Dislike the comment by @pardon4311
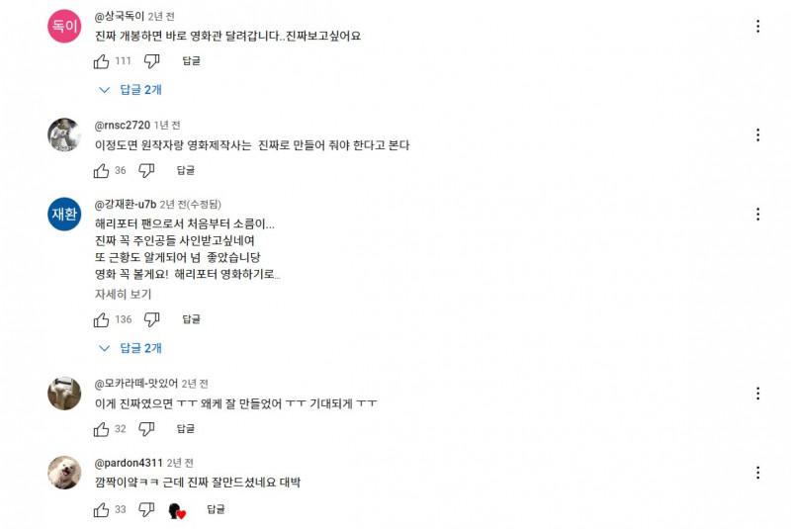 (146, 509)
